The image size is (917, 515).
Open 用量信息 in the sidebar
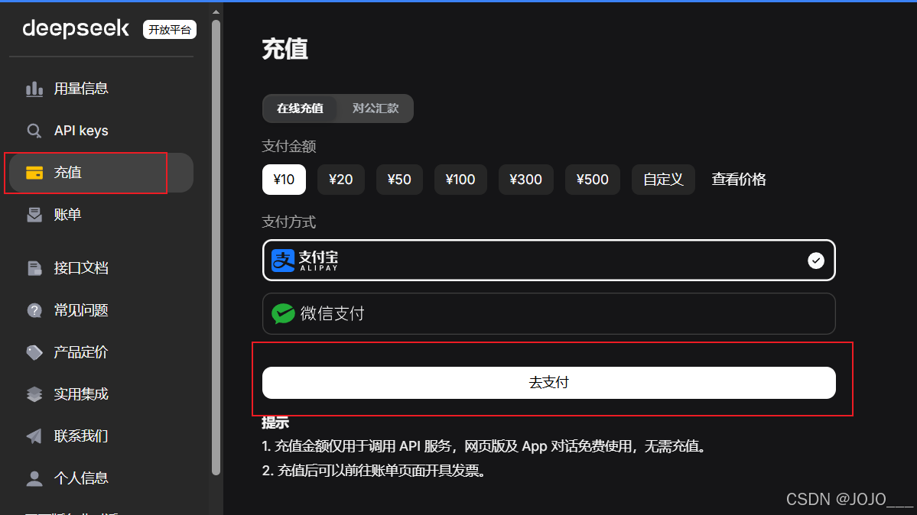(101, 89)
